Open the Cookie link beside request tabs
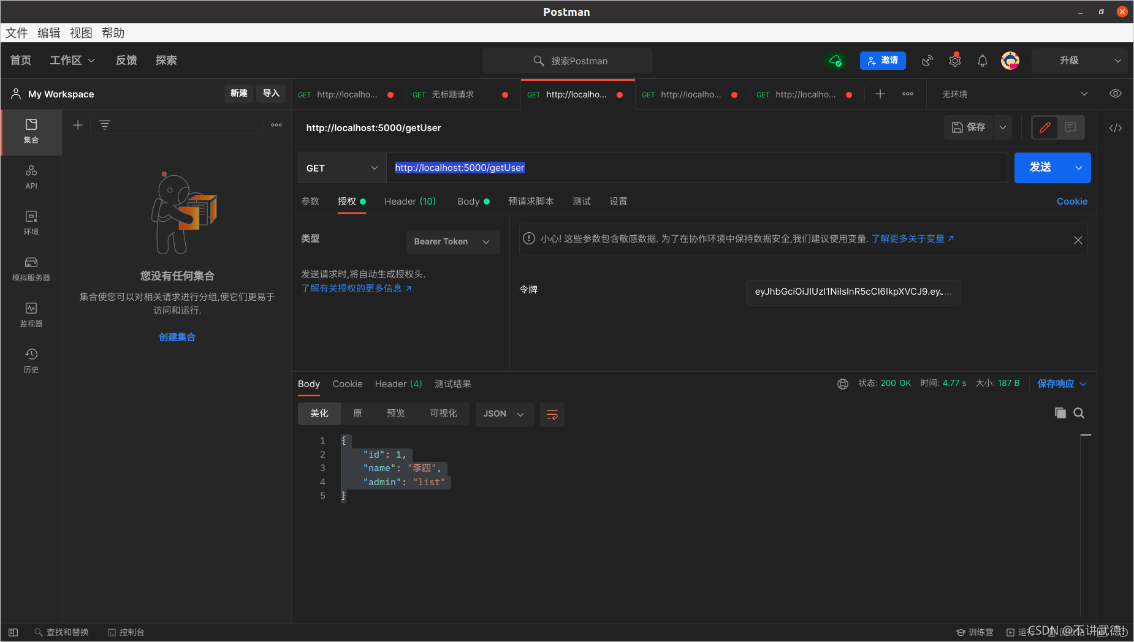The width and height of the screenshot is (1134, 642). click(1072, 202)
